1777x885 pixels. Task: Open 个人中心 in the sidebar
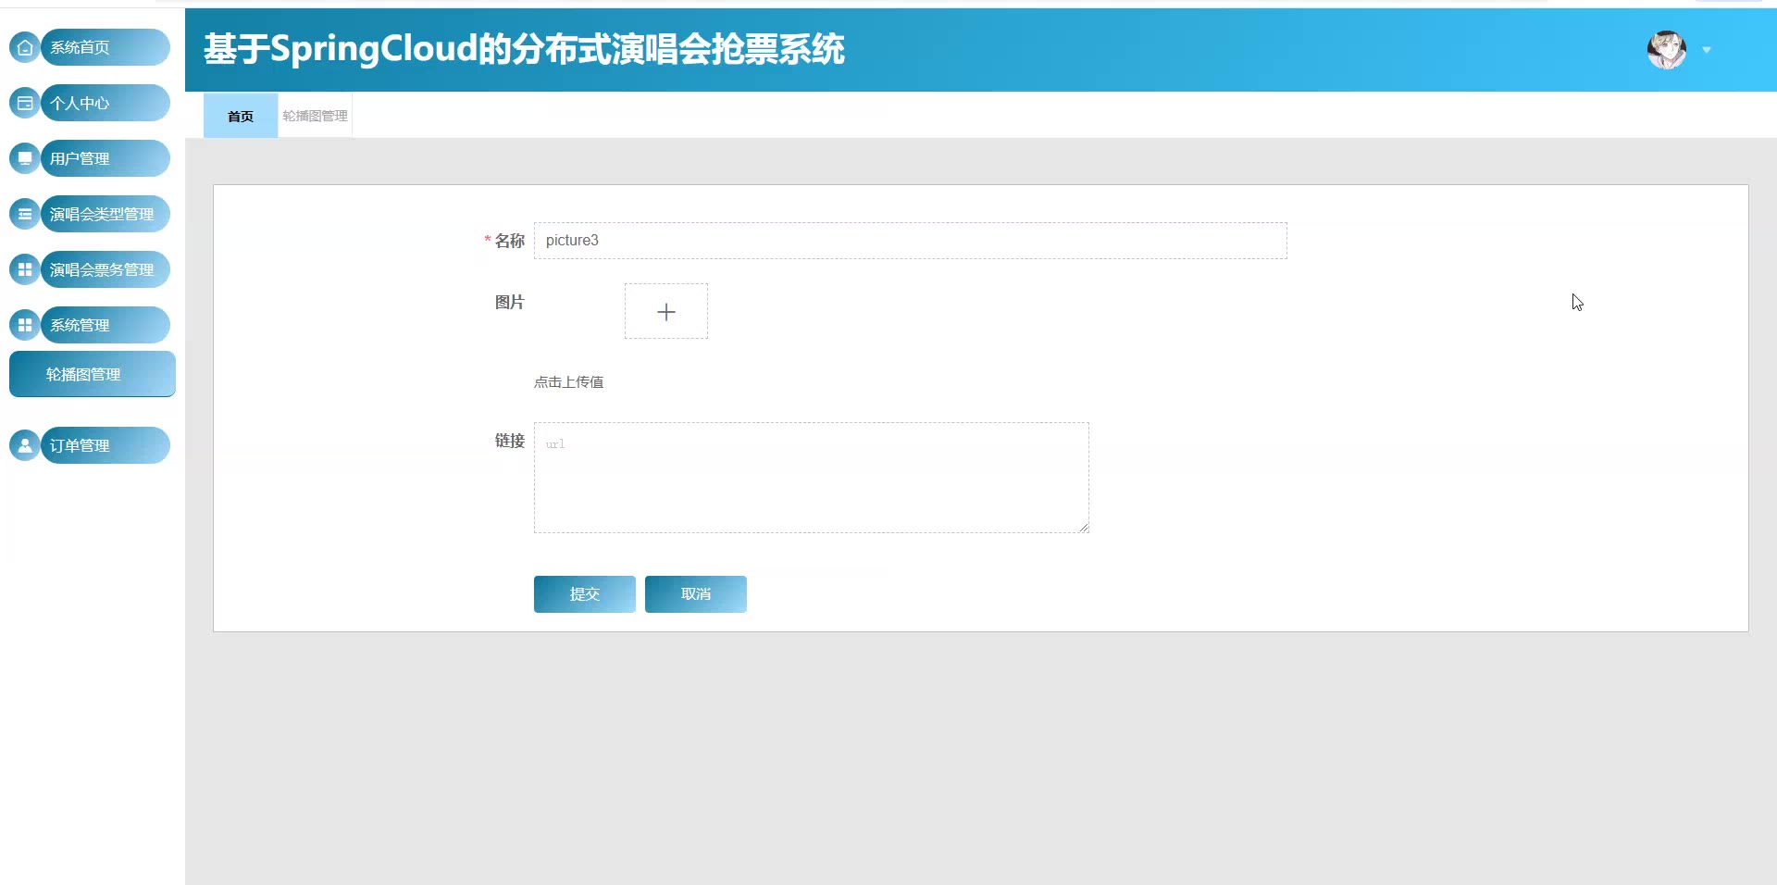(105, 103)
